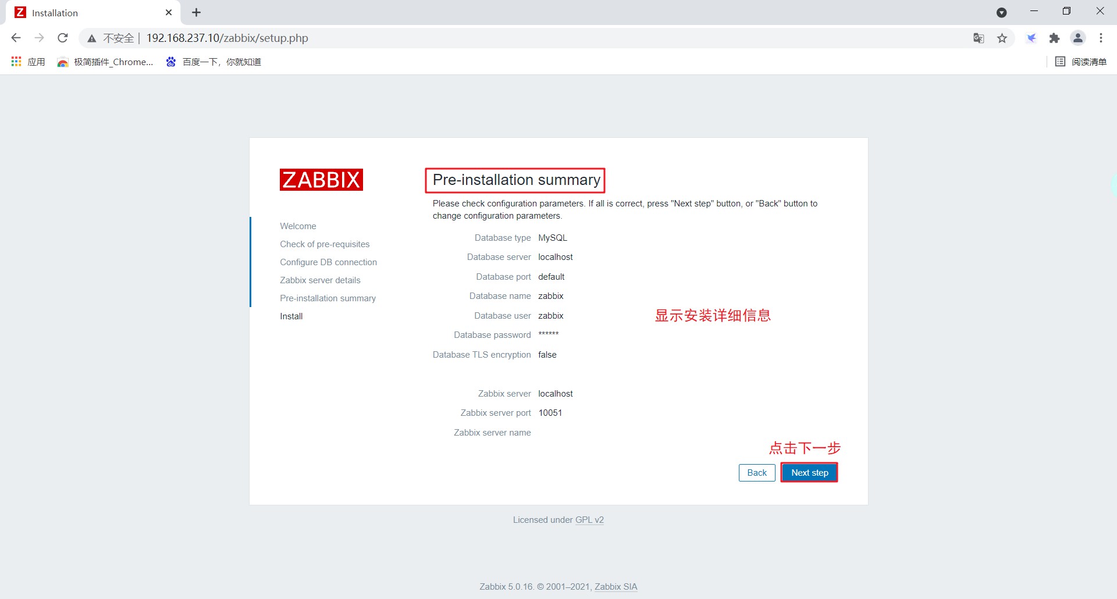The image size is (1117, 599).
Task: Click the Back button
Action: 757,473
